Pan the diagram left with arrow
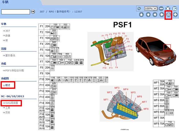 click(x=155, y=15)
